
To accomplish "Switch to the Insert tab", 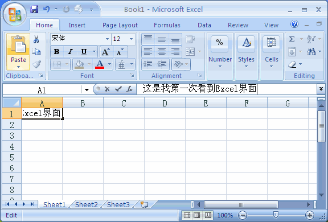I will [x=77, y=25].
